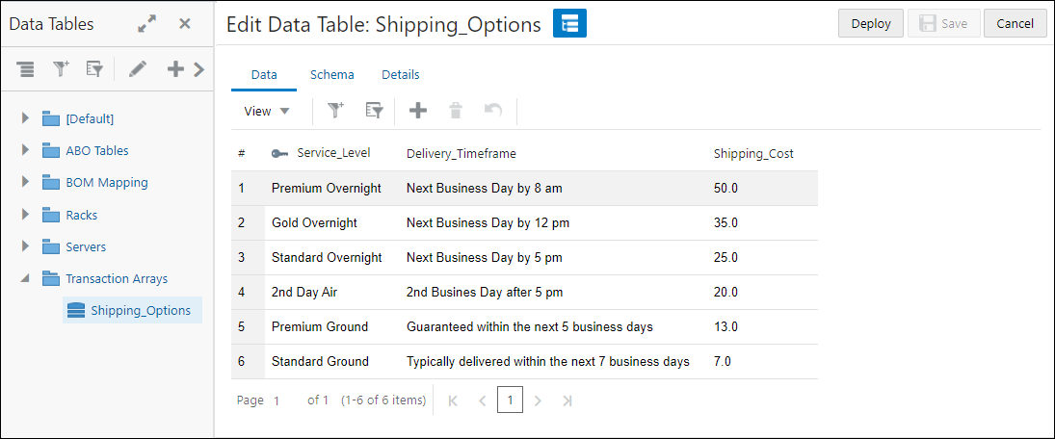Switch to the Details tab
The height and width of the screenshot is (439, 1055).
tap(401, 75)
